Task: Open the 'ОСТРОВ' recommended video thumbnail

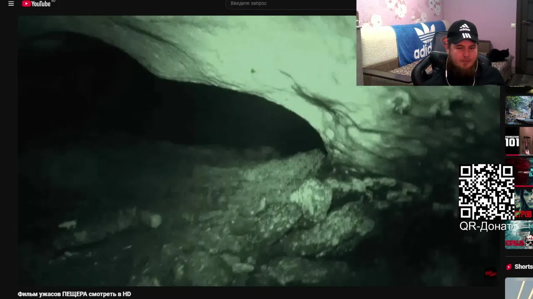Action: point(524,203)
